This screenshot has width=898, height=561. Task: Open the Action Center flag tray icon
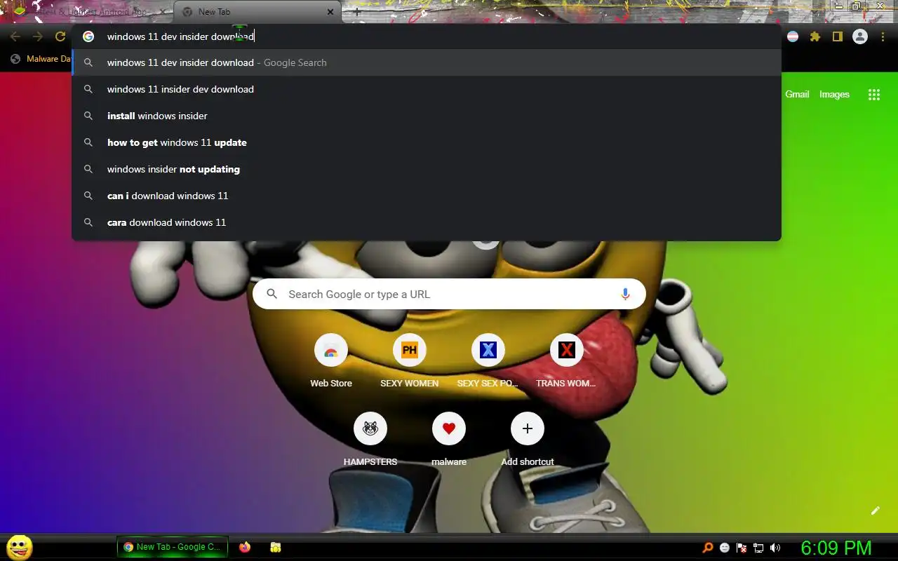[742, 548]
